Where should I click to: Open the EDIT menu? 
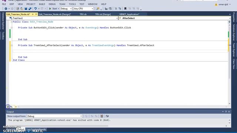pos(11,4)
